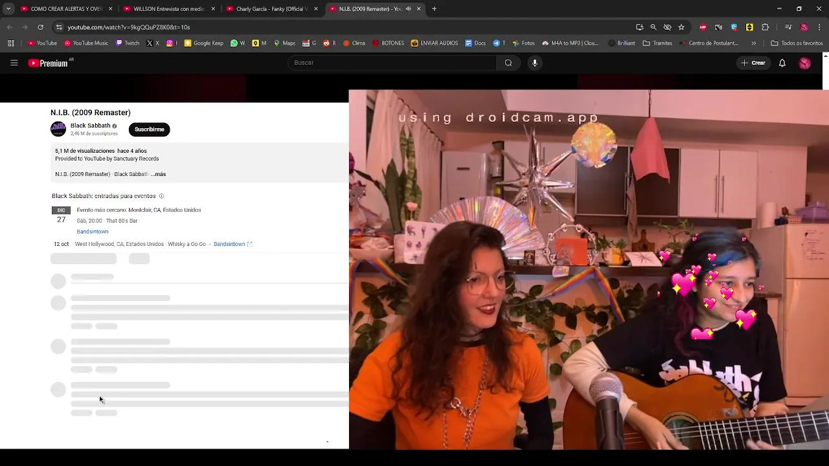Viewport: 829px width, 466px height.
Task: Open the YouTube hamburger guide menu
Action: click(x=14, y=63)
